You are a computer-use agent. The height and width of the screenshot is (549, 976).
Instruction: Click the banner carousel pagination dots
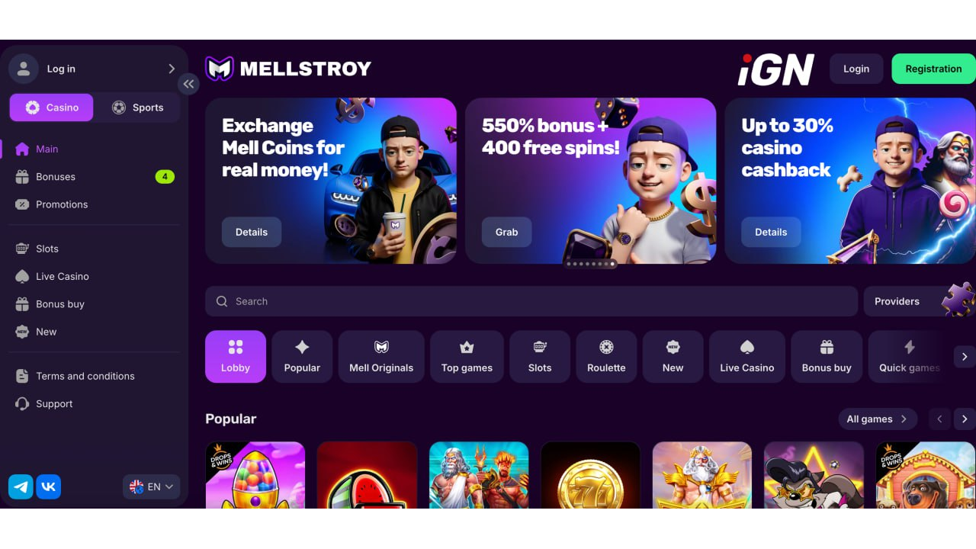590,264
